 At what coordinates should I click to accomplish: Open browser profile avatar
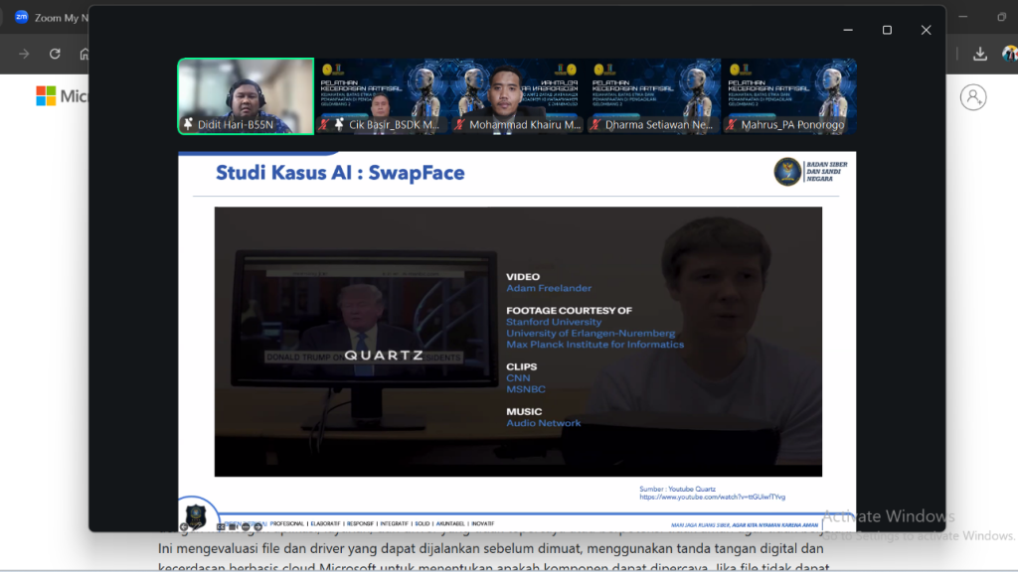1010,54
